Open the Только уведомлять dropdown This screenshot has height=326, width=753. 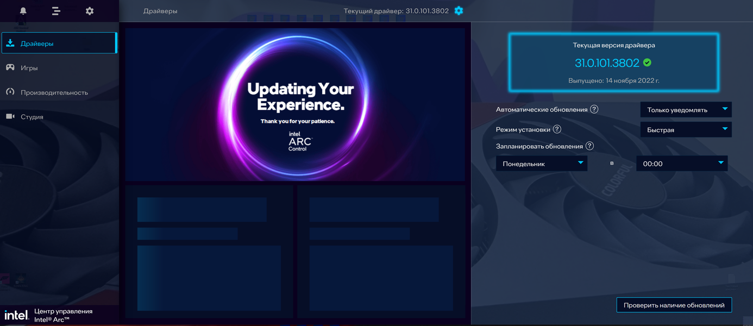(x=686, y=110)
